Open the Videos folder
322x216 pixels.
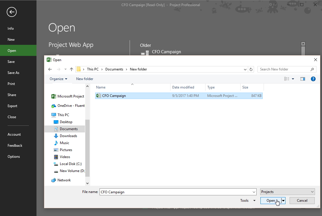click(62, 157)
